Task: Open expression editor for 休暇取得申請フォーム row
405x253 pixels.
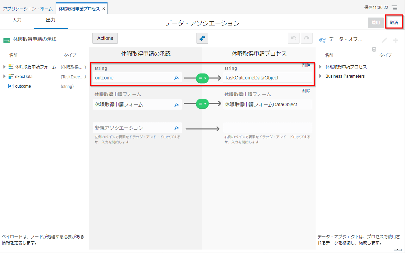Action: (x=177, y=104)
